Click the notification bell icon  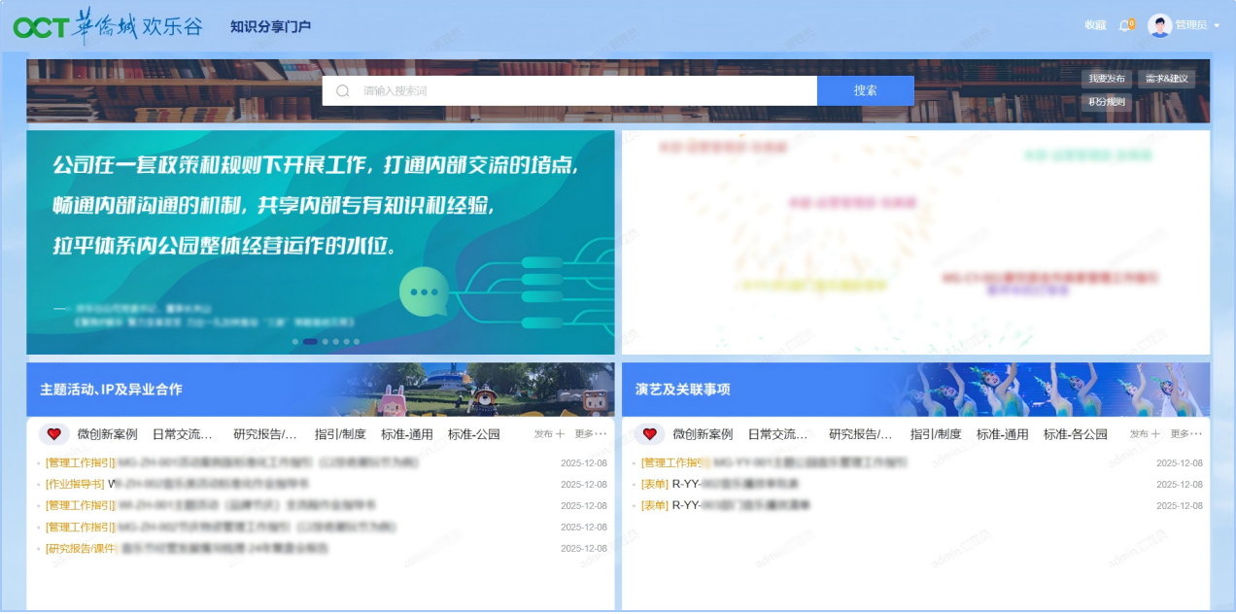point(1125,25)
